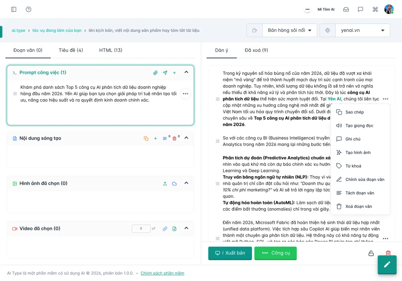The width and height of the screenshot is (402, 281).
Task: Open the chat message icon in header
Action: [360, 9]
